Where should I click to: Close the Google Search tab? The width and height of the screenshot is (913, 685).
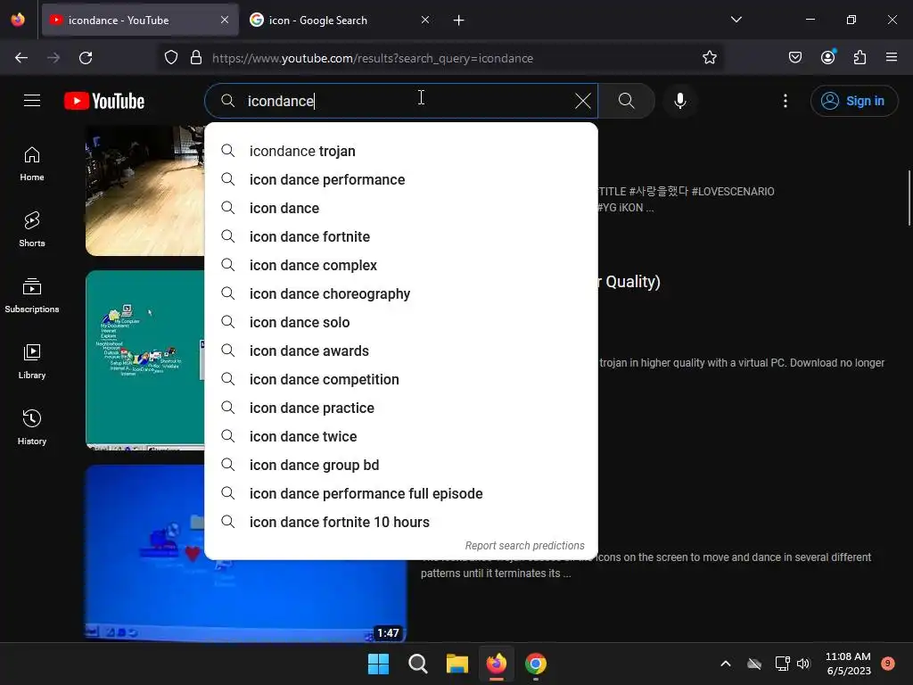pyautogui.click(x=425, y=20)
